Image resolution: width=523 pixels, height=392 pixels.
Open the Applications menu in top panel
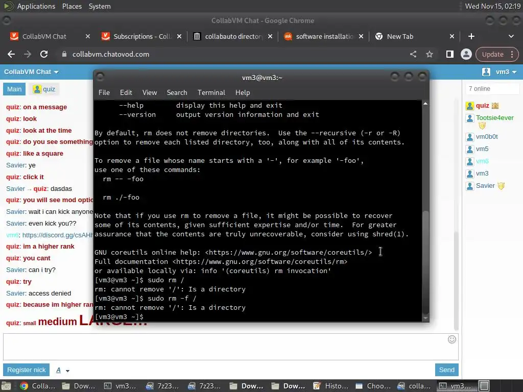point(36,6)
